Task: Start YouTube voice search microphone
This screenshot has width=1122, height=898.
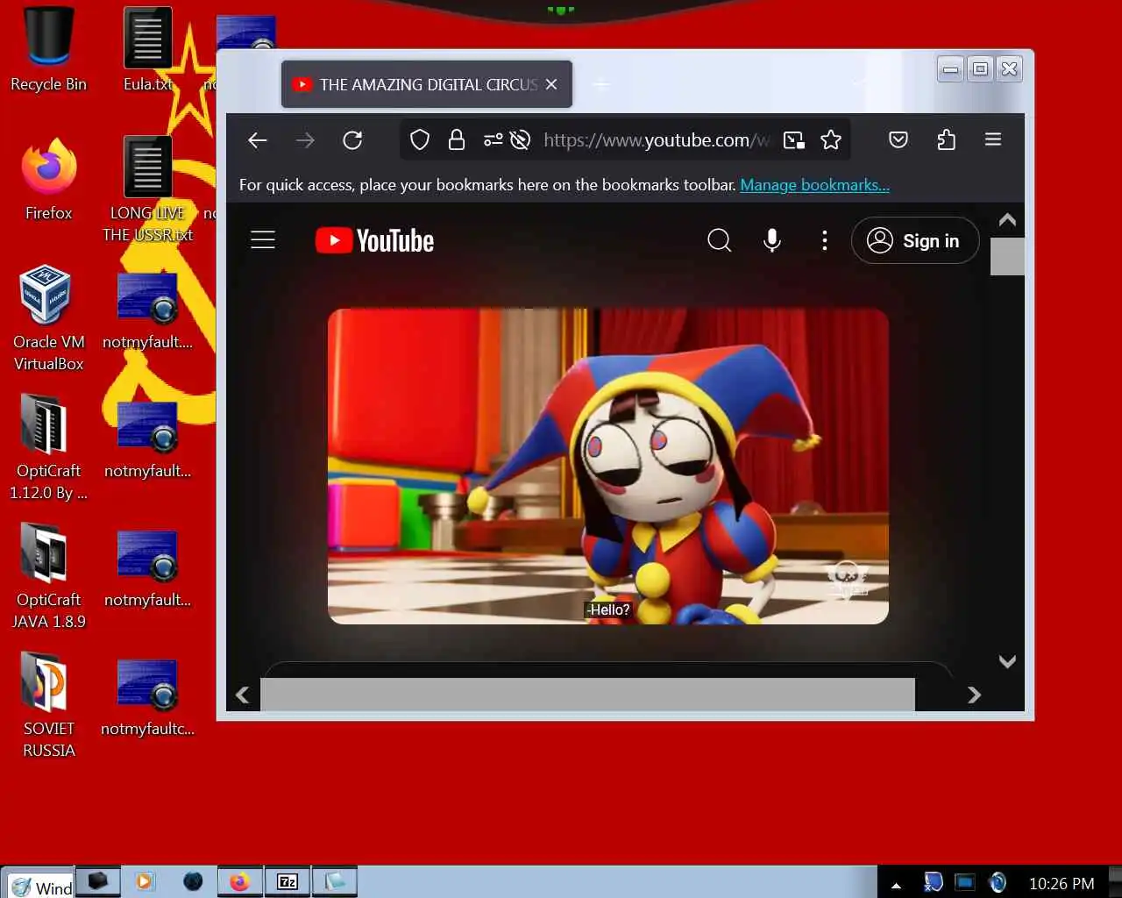Action: pos(771,240)
